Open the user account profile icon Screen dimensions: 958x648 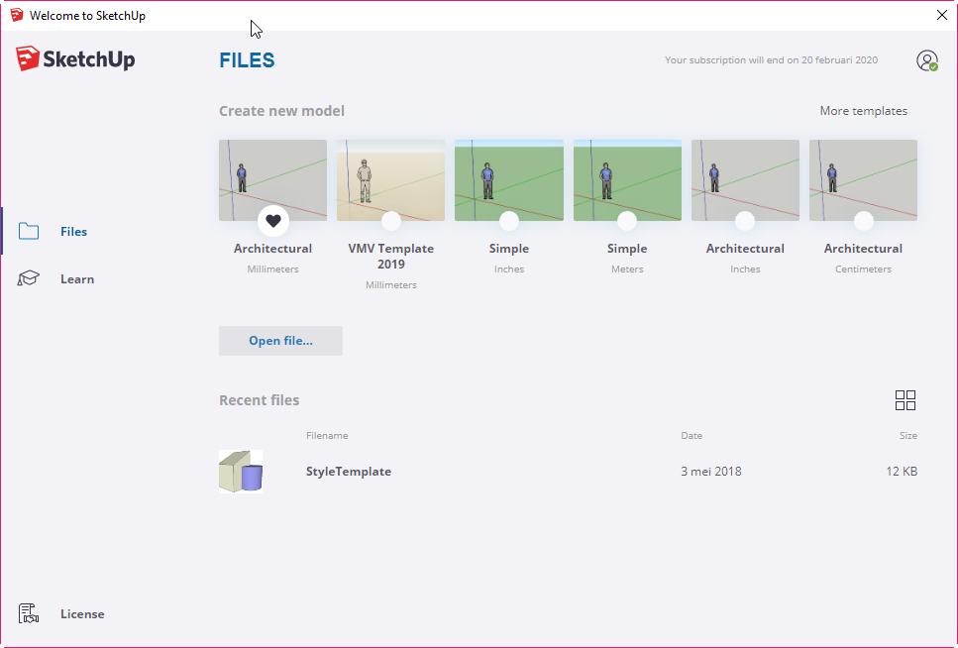click(927, 60)
